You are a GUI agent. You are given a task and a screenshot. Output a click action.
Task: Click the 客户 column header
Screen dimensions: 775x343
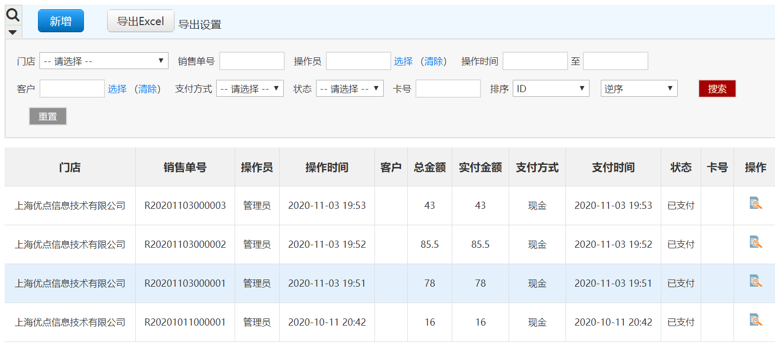391,167
